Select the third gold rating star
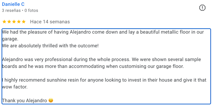 pos(14,22)
